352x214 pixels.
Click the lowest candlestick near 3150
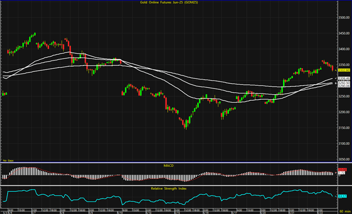(x=185, y=125)
